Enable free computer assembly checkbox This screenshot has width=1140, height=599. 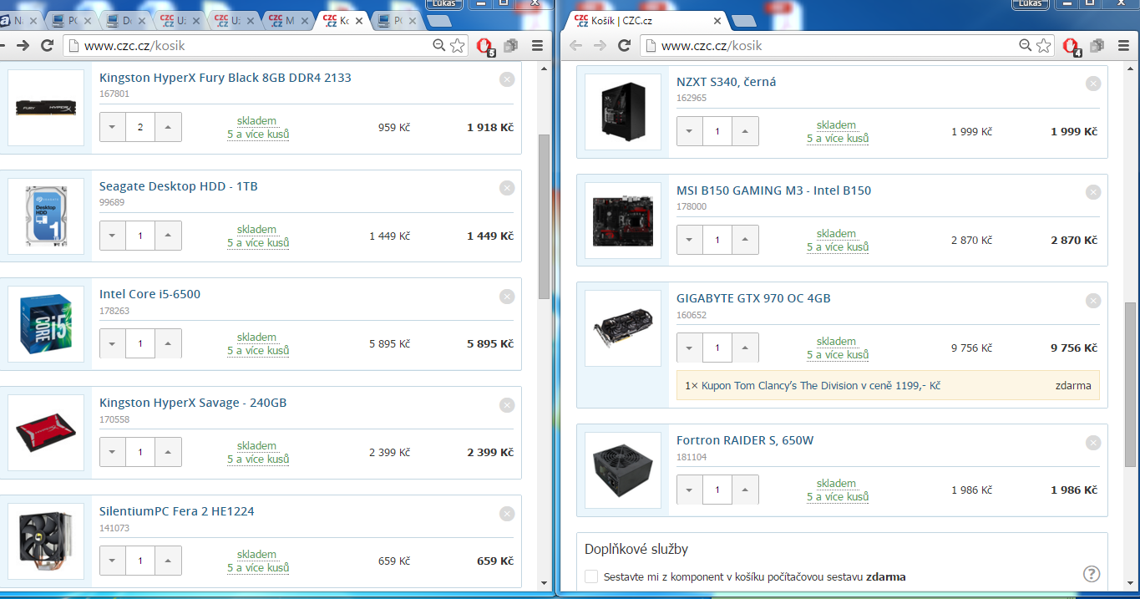pos(591,576)
